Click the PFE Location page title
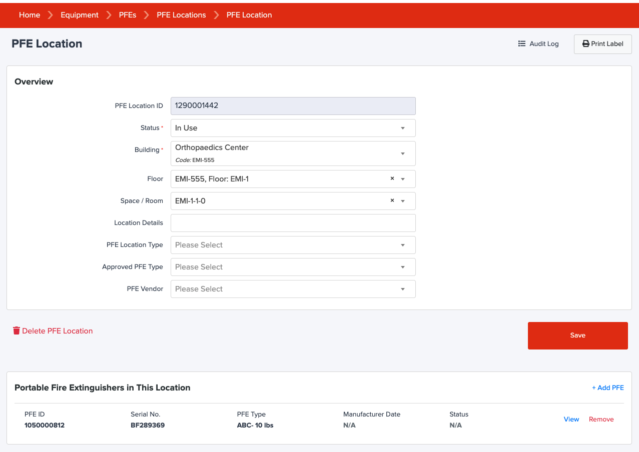Screen dimensions: 639x452 47,43
